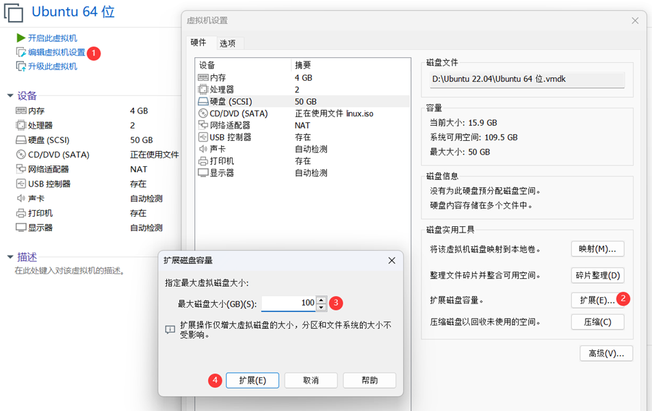Click the 升级此虚拟机 link
Screen dimensions: 652x411
tap(53, 66)
